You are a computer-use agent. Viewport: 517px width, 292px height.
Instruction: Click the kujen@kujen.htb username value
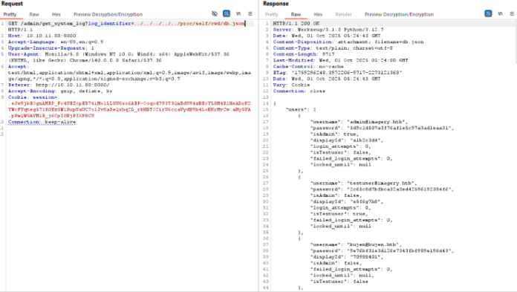pyautogui.click(x=374, y=244)
